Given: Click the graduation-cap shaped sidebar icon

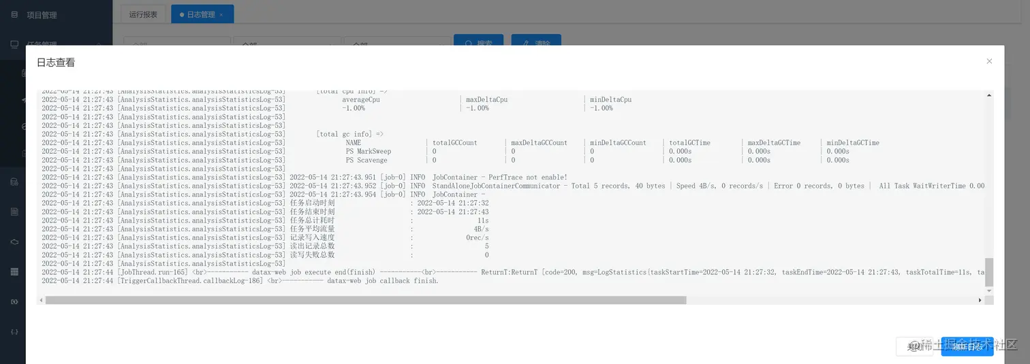Looking at the screenshot, I should pos(14,242).
